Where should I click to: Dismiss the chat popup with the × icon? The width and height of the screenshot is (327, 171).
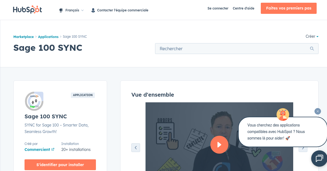317,111
